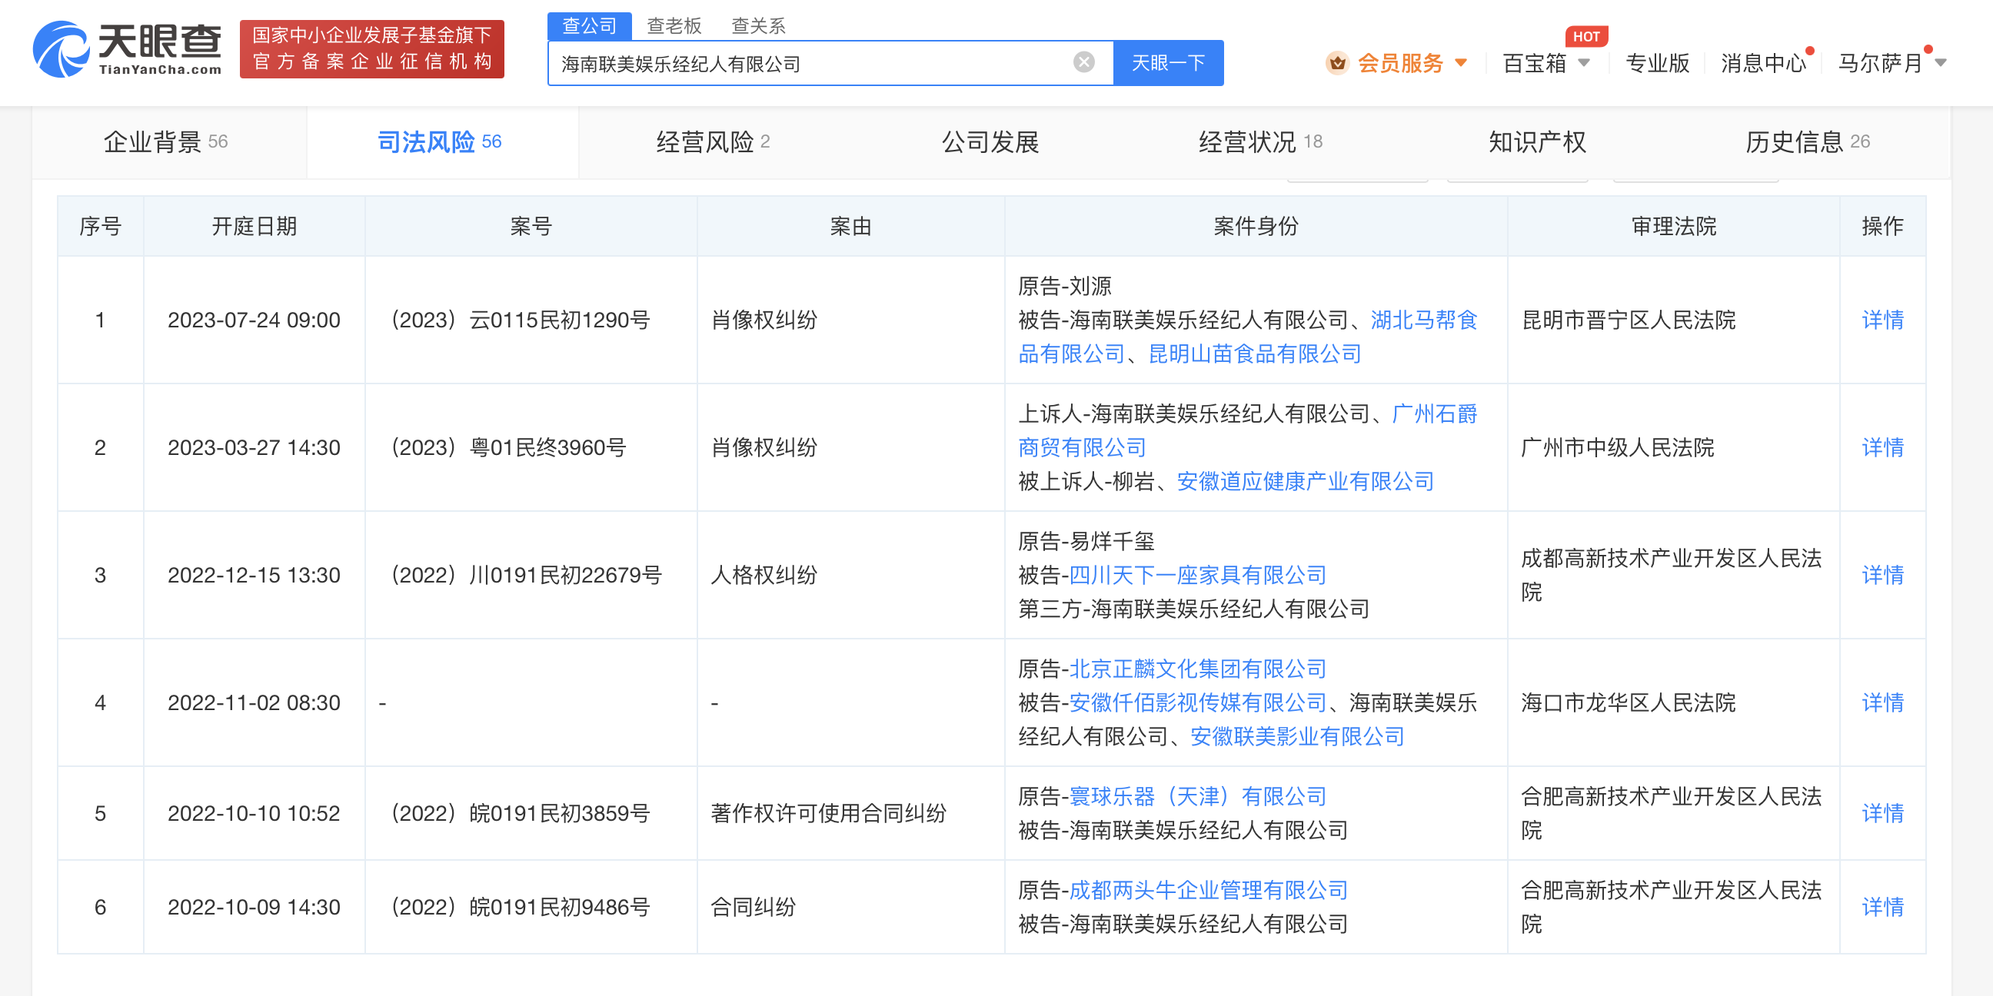
Task: Open 安徽道应健康产业有限公司 link
Action: pyautogui.click(x=1304, y=482)
